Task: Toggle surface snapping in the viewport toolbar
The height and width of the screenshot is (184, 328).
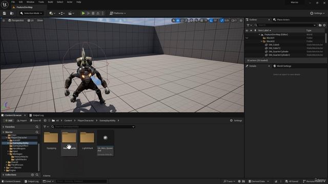Action: 196,20
